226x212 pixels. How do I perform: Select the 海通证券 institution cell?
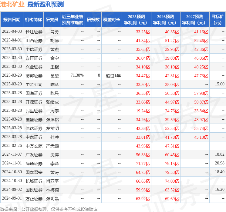coord(34,164)
